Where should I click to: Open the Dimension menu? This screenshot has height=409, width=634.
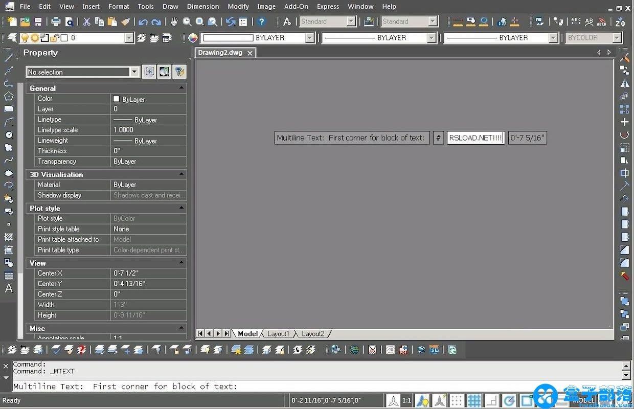(x=202, y=7)
